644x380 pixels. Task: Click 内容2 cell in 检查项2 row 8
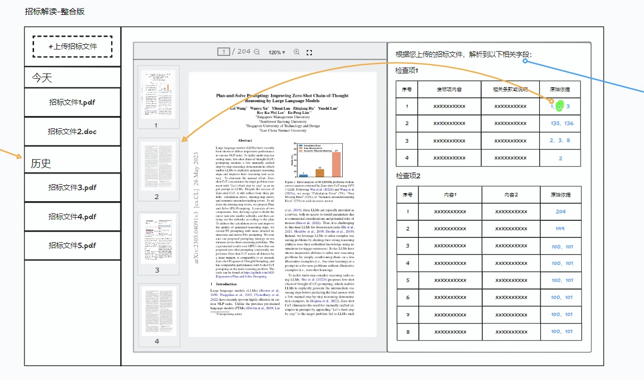(511, 331)
